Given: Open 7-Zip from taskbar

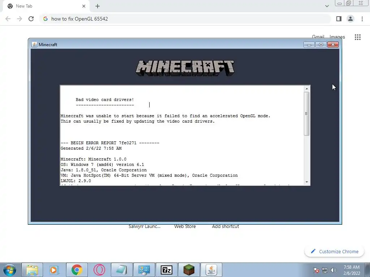Looking at the screenshot, I should point(166,270).
